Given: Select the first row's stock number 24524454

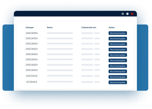Looking at the screenshot, I should point(32,33).
